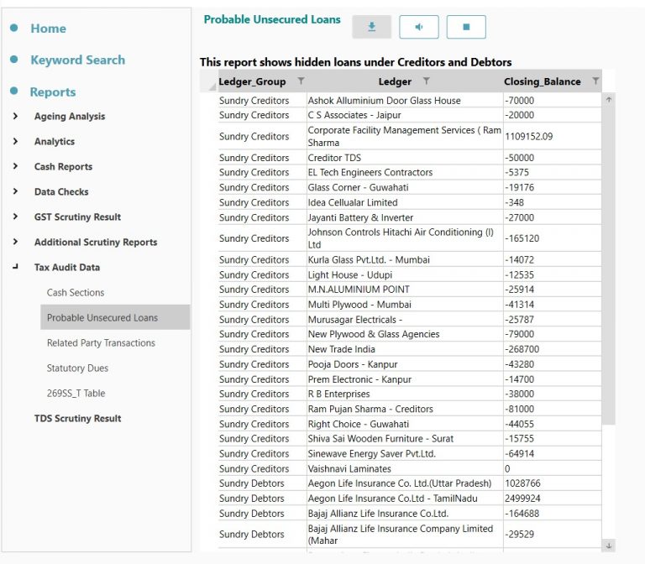645x564 pixels.
Task: Expand the Cash Reports chevron
Action: coord(16,166)
